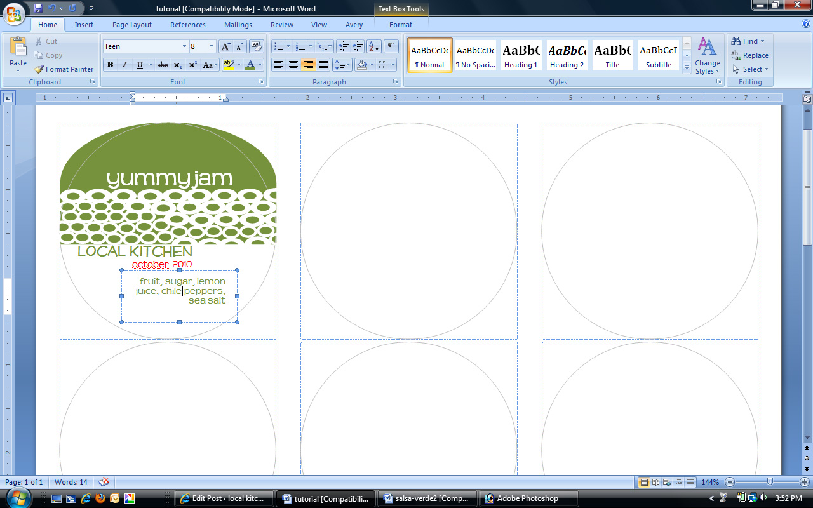Click the Superscript icon
The image size is (813, 508).
(x=192, y=65)
